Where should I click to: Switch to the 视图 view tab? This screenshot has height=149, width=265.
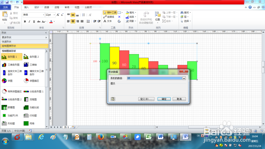point(77,7)
